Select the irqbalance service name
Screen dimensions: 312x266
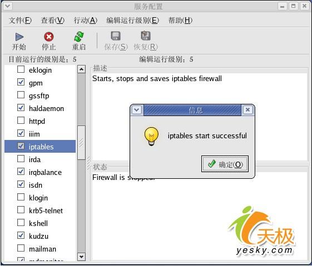(x=45, y=173)
